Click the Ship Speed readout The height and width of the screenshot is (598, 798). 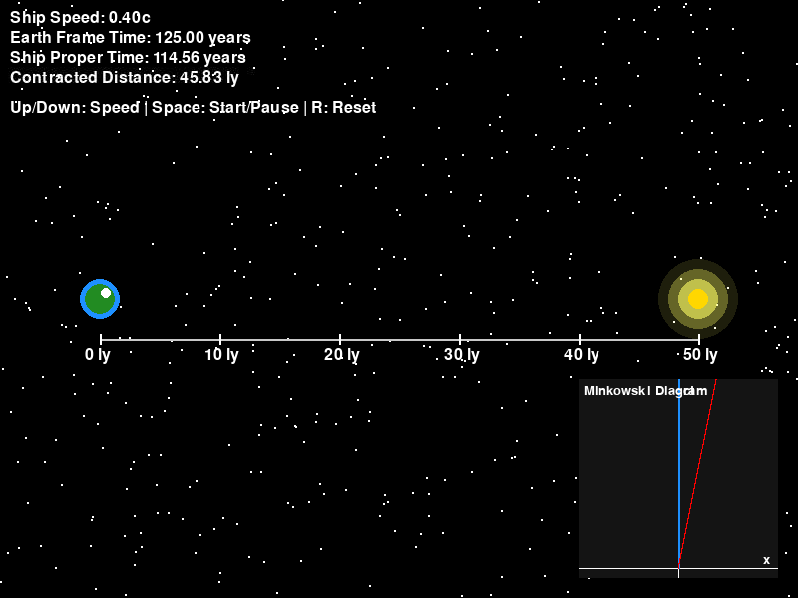point(80,18)
